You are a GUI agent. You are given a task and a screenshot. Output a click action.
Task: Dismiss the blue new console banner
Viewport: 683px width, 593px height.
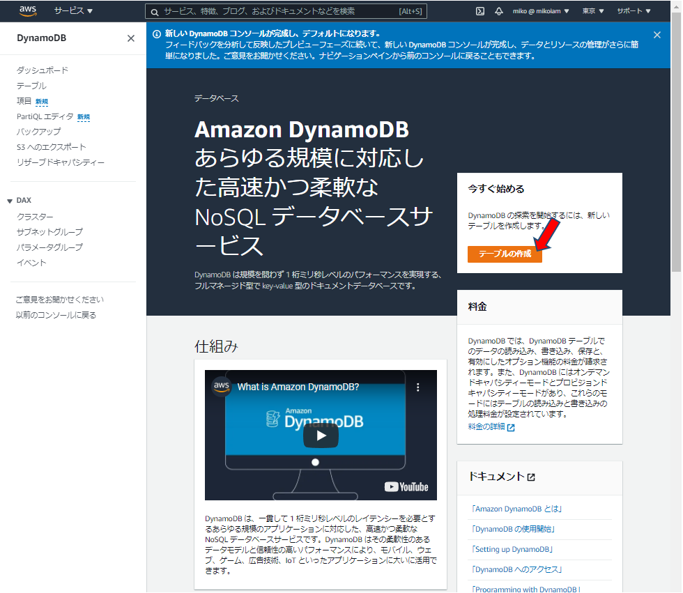657,35
